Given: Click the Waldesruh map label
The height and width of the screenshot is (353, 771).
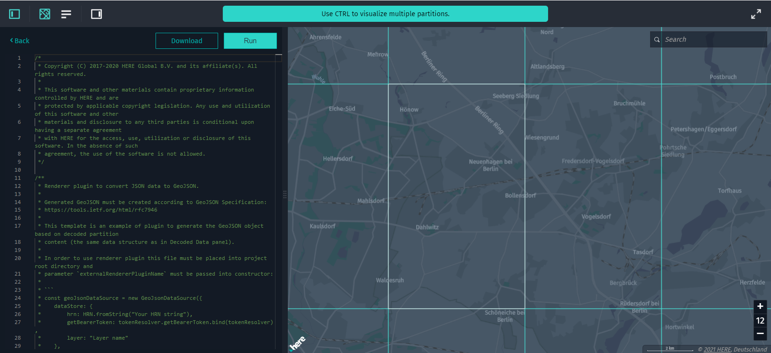Looking at the screenshot, I should tap(390, 280).
